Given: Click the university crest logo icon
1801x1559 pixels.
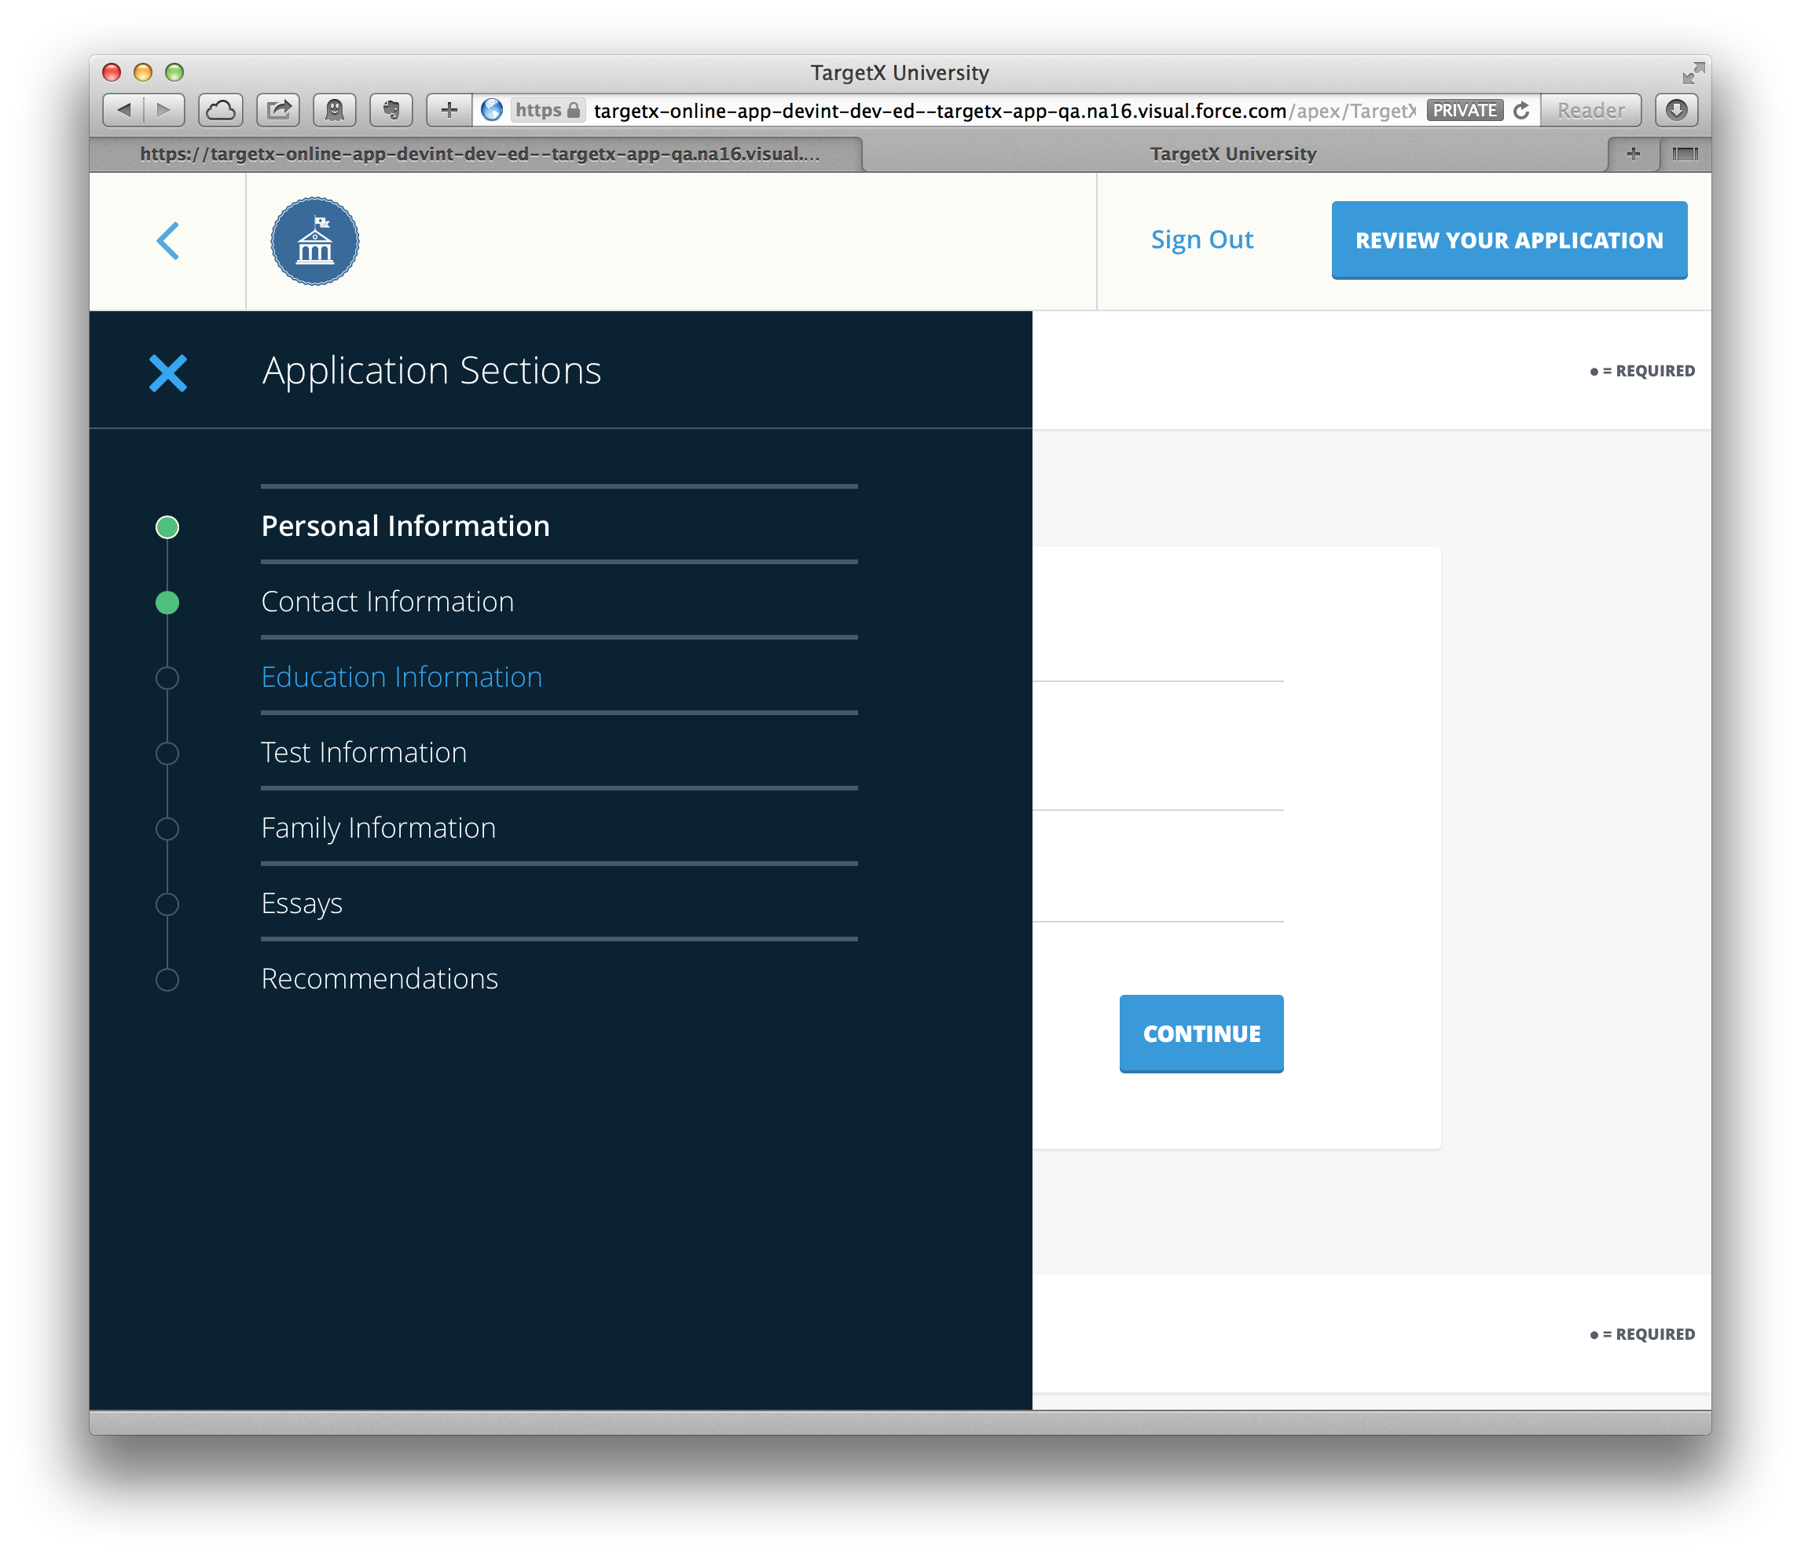Looking at the screenshot, I should (315, 241).
